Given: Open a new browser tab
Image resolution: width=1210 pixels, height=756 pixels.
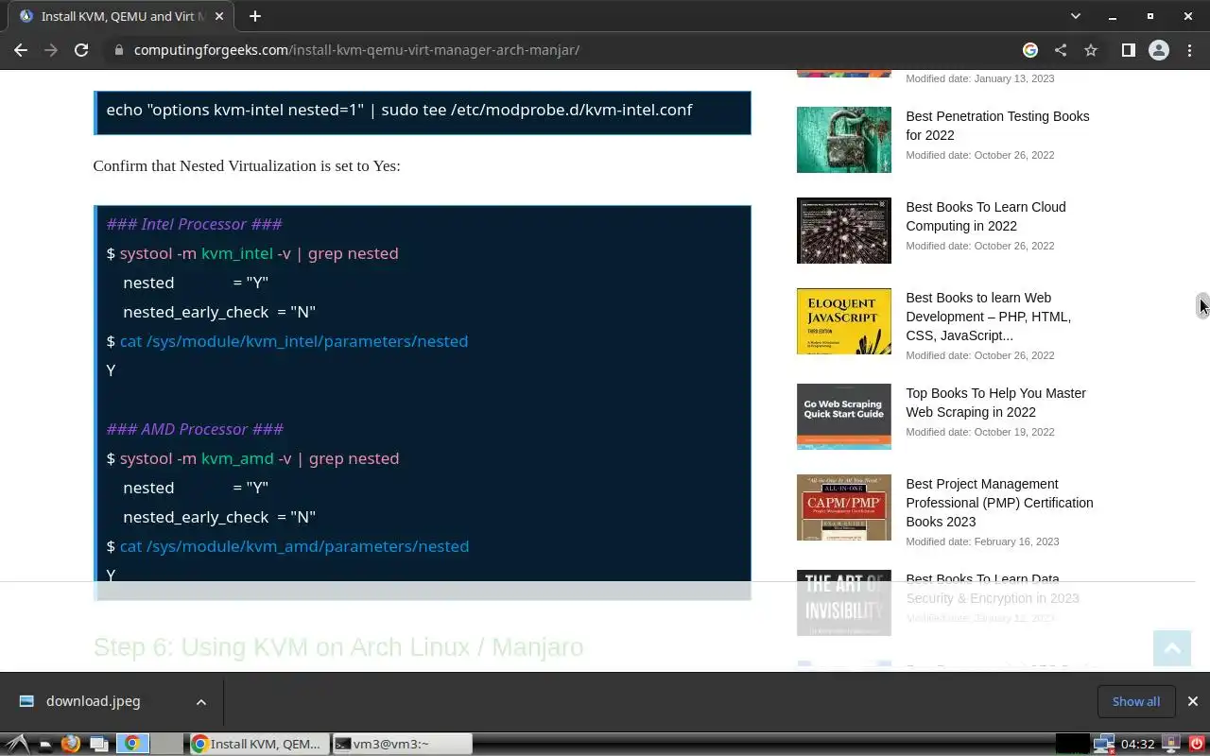Looking at the screenshot, I should [255, 16].
